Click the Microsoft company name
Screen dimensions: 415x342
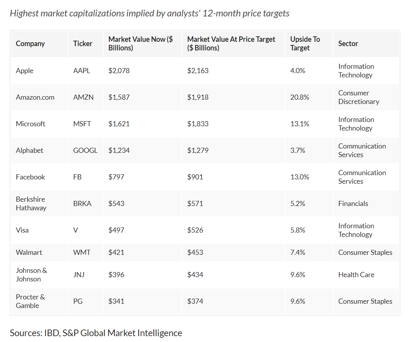[30, 124]
